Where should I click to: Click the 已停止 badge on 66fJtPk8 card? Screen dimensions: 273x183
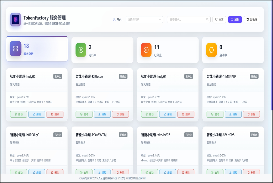point(254,135)
